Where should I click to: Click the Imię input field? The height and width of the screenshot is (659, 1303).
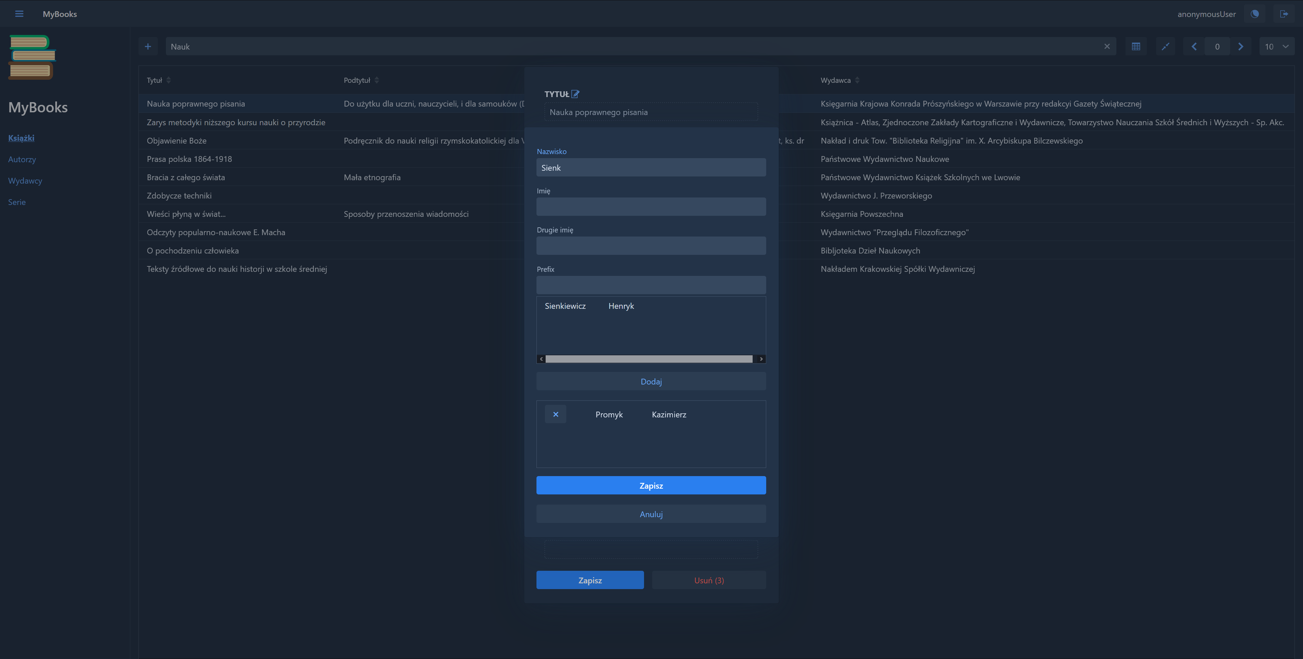pyautogui.click(x=650, y=207)
